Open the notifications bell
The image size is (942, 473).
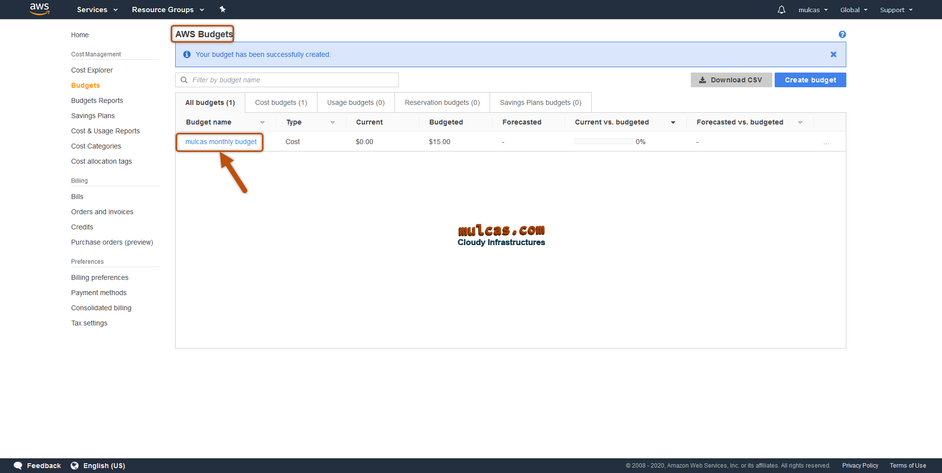(781, 10)
